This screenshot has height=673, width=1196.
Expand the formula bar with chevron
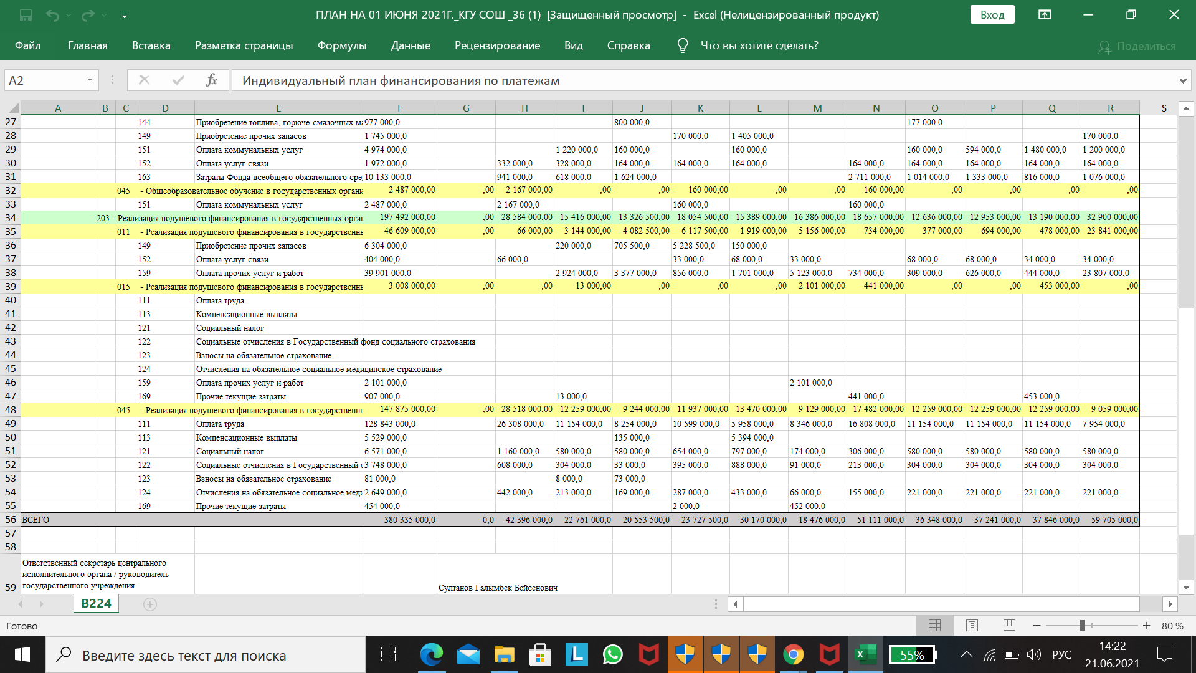[1183, 80]
